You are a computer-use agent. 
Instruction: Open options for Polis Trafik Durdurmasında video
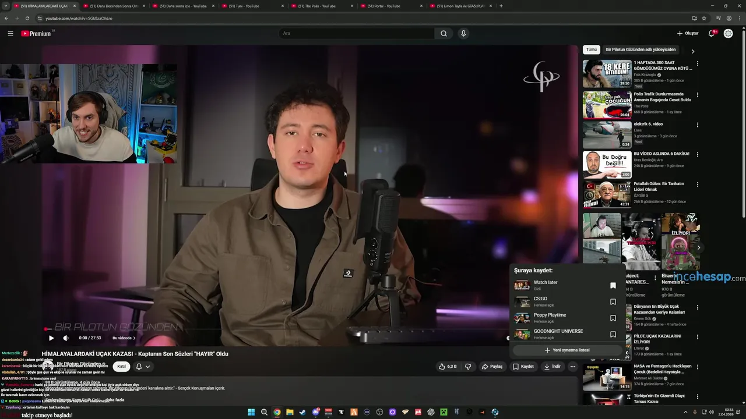[x=697, y=95]
